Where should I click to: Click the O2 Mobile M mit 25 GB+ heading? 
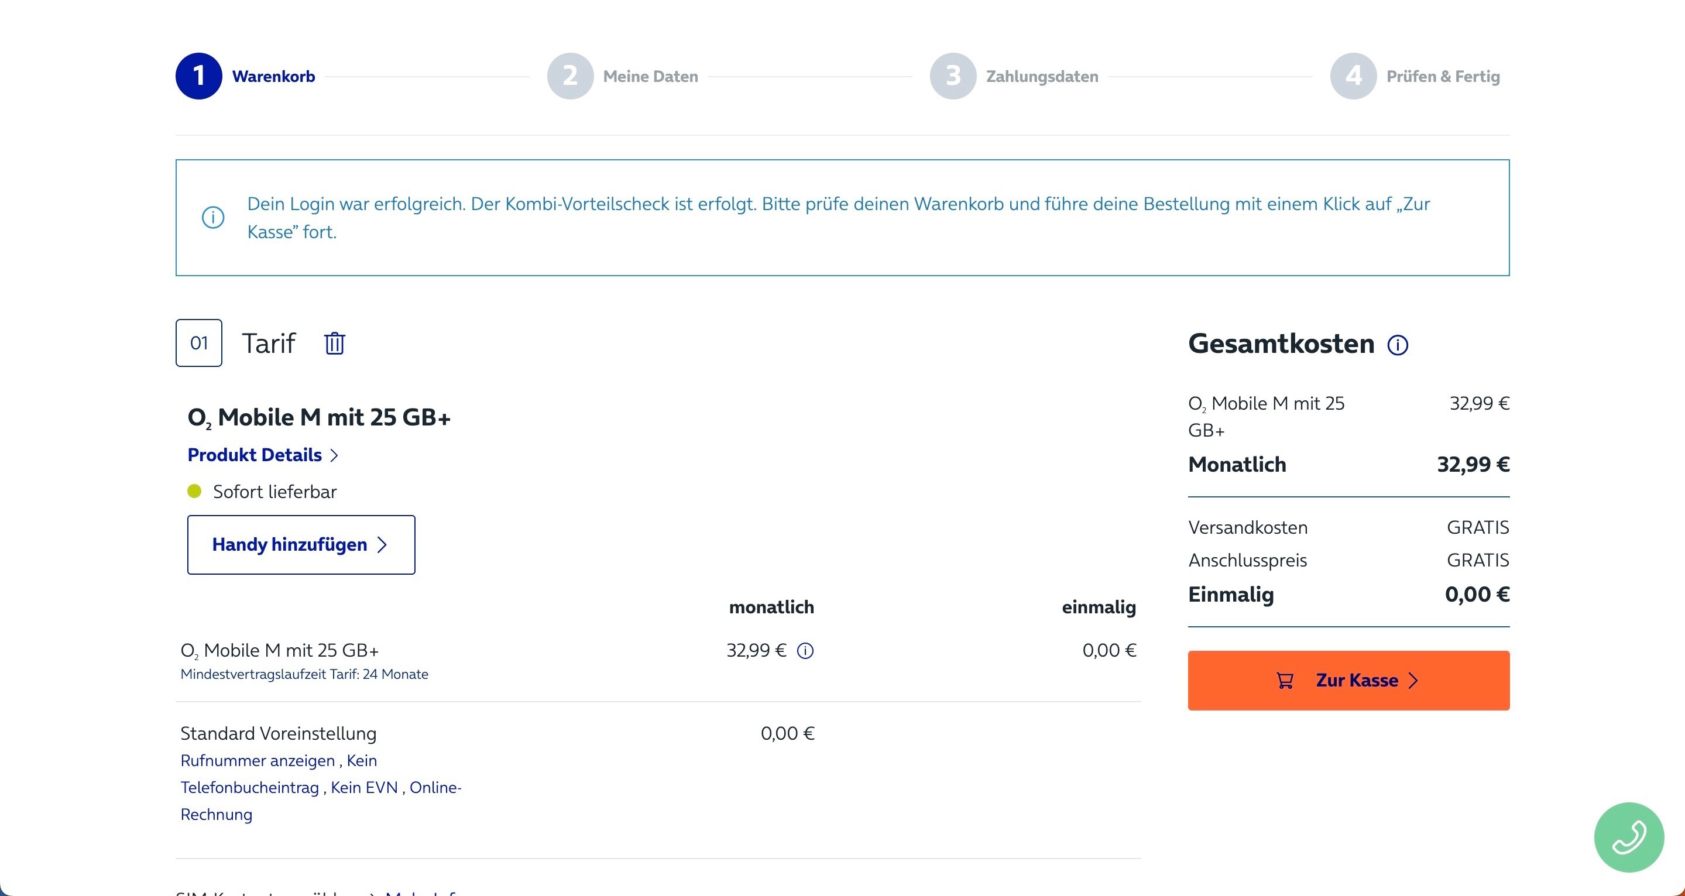319,418
